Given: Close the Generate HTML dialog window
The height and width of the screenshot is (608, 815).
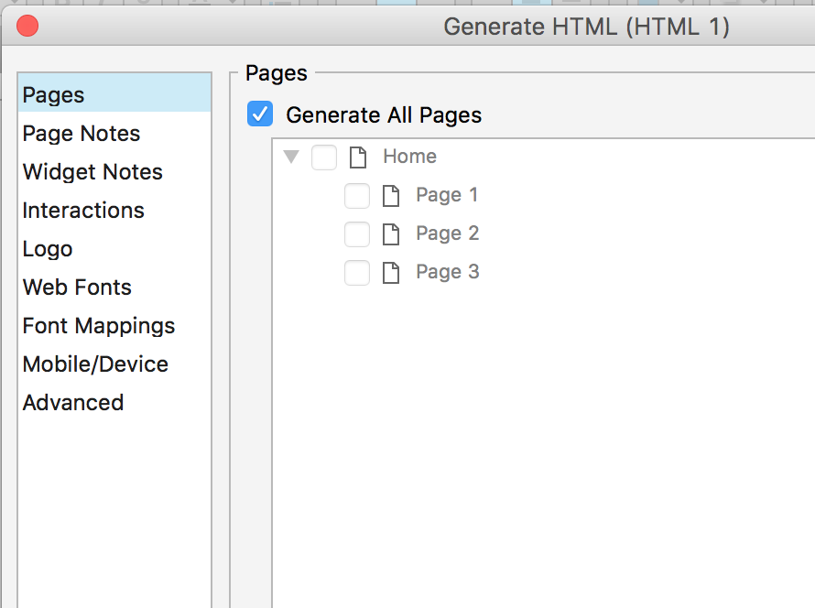Looking at the screenshot, I should coord(27,27).
